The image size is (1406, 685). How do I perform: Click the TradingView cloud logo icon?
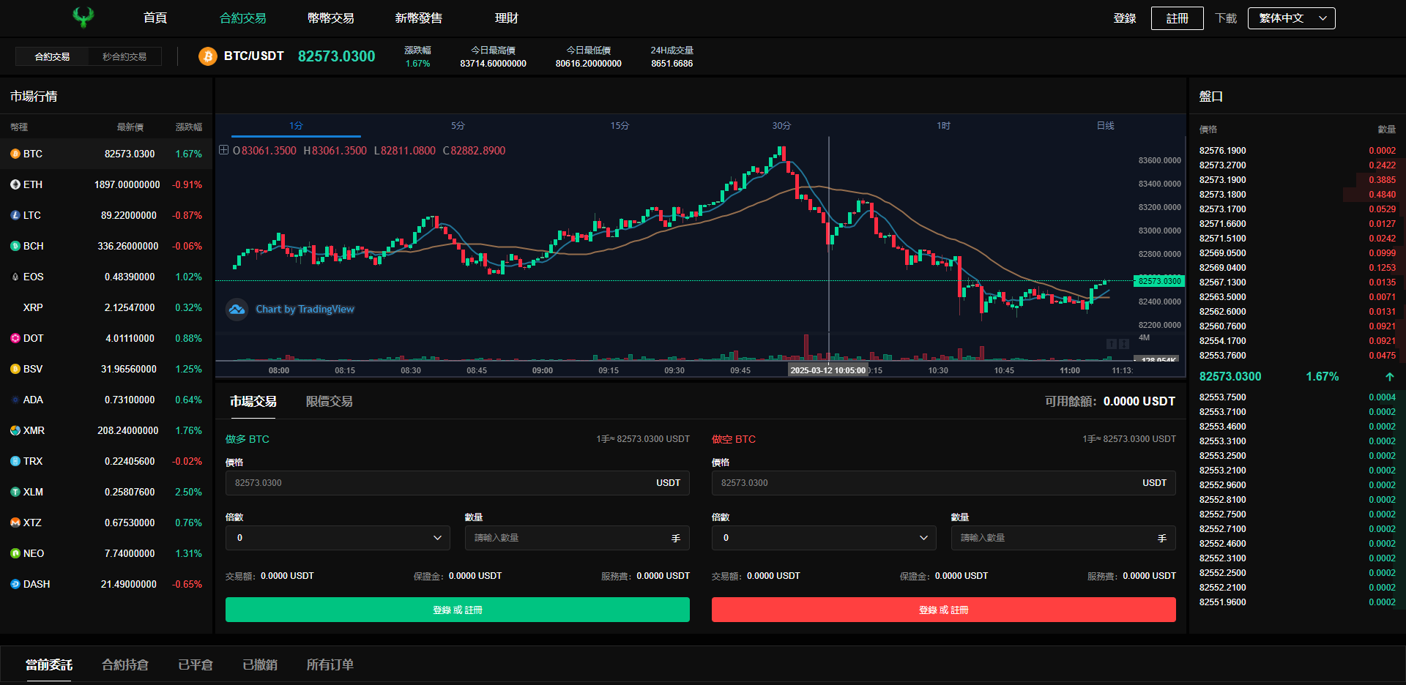(x=237, y=310)
